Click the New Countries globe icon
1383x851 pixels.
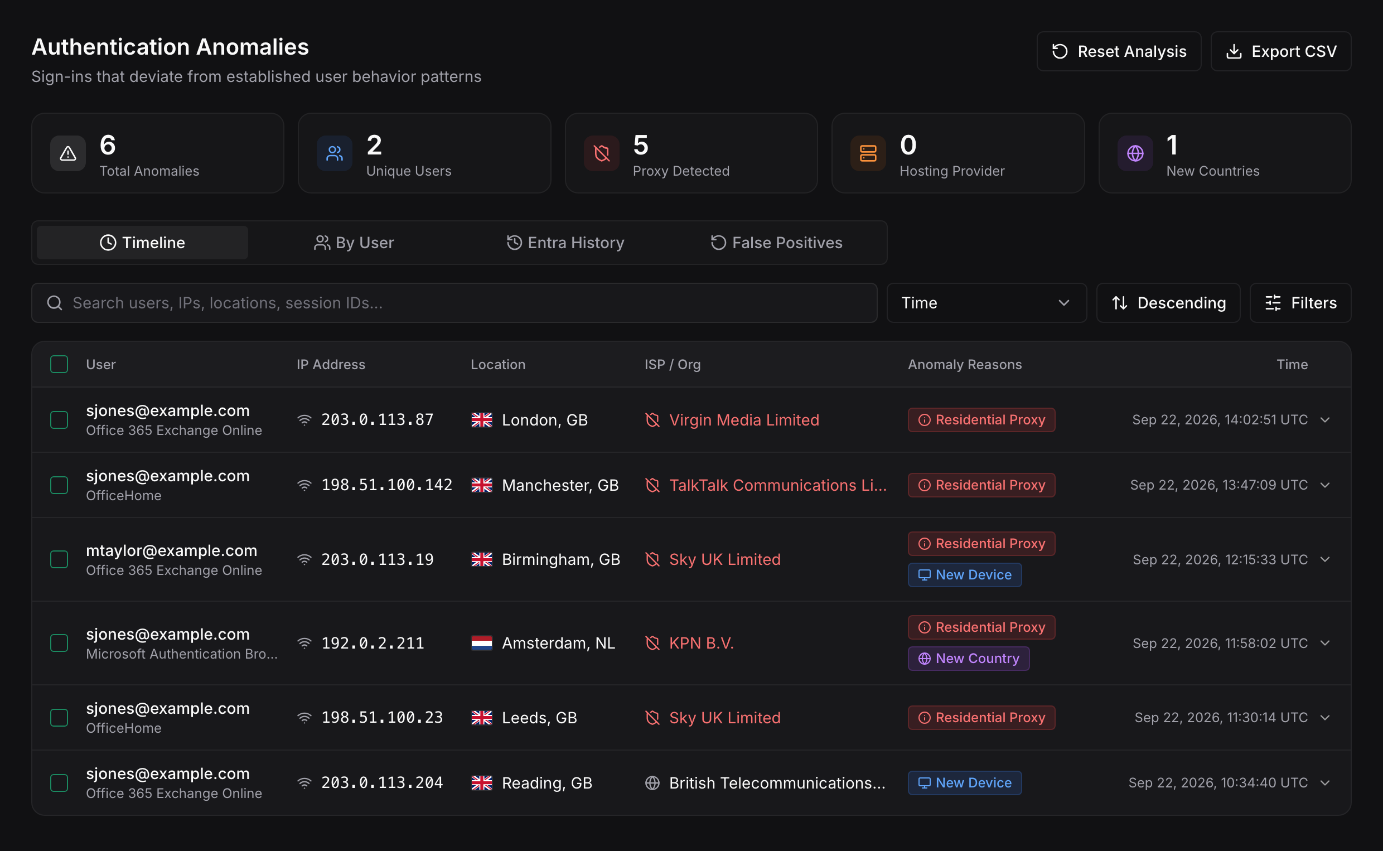[x=1135, y=153]
